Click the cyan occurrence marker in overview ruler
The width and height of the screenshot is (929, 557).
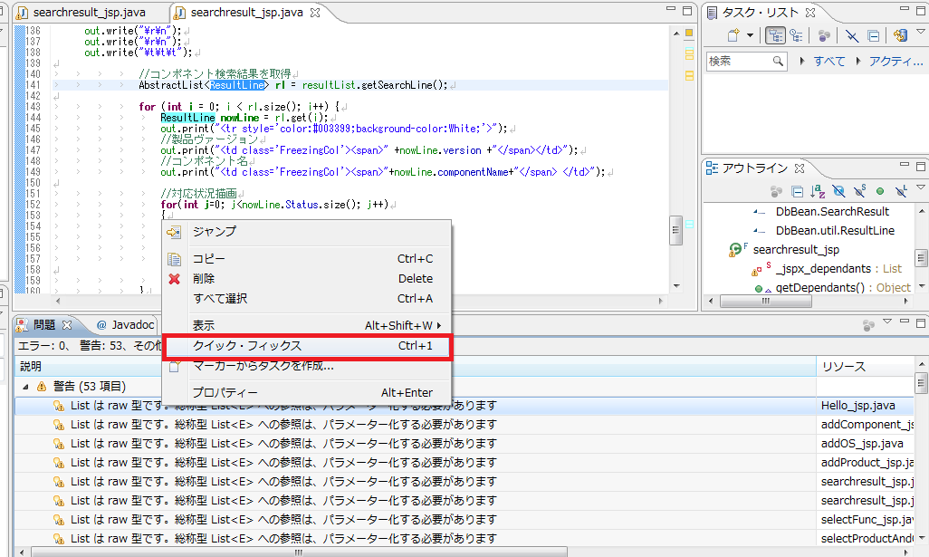click(689, 225)
